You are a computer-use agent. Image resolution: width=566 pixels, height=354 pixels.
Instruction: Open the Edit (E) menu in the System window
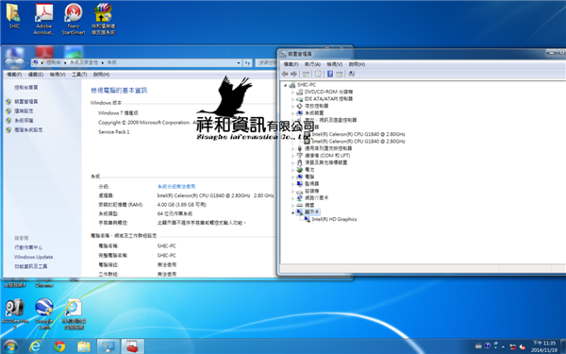point(36,75)
